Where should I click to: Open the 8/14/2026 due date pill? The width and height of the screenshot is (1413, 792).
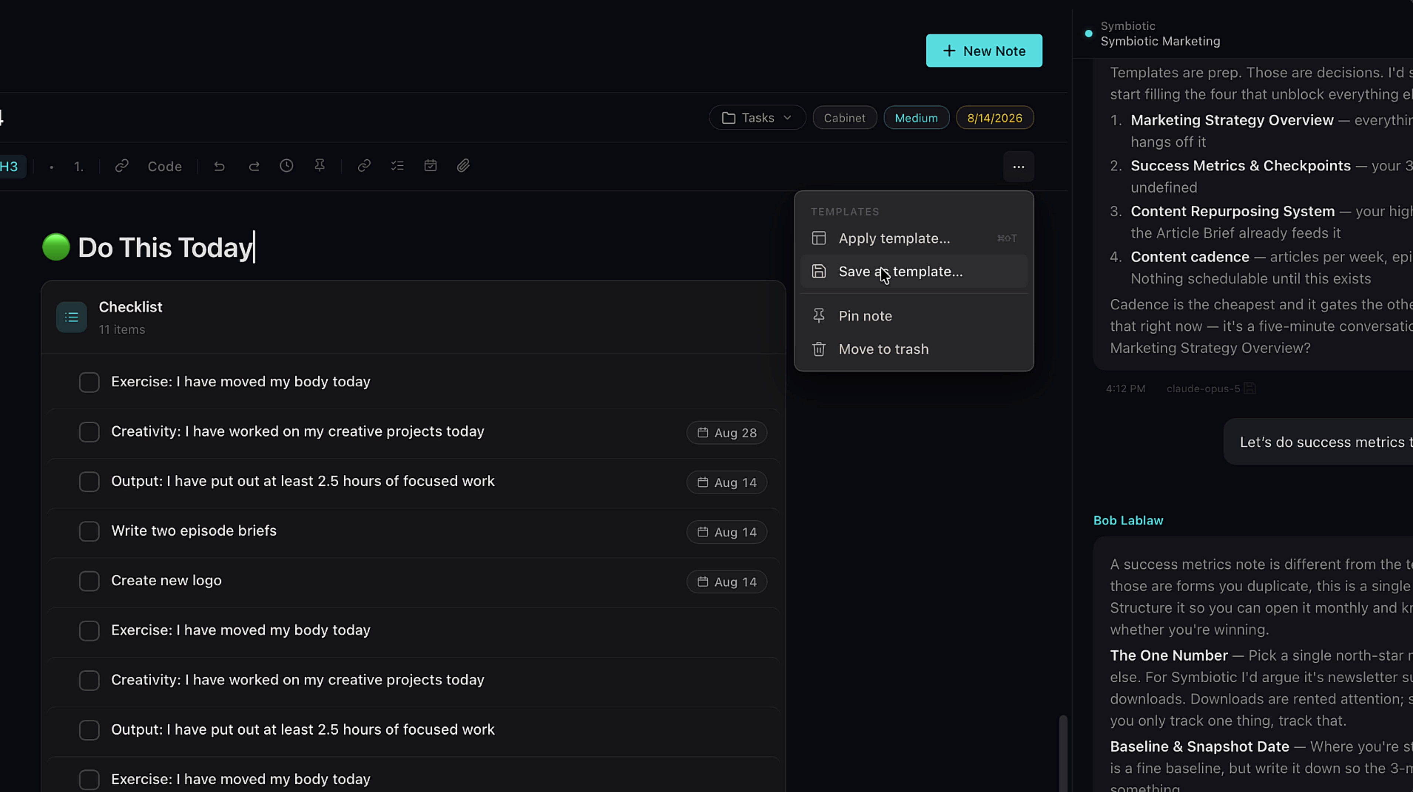tap(995, 118)
